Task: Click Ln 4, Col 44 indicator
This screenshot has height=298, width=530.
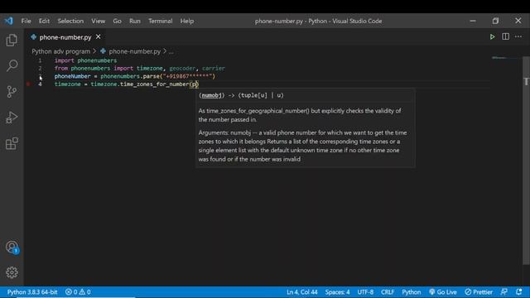Action: [x=301, y=292]
